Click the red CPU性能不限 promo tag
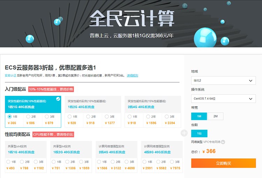 coord(53,134)
